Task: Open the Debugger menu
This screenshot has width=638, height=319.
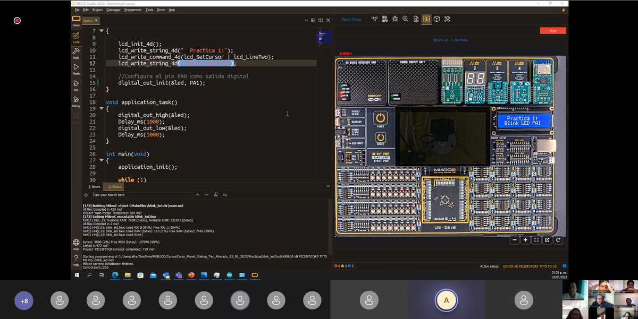Action: (113, 10)
